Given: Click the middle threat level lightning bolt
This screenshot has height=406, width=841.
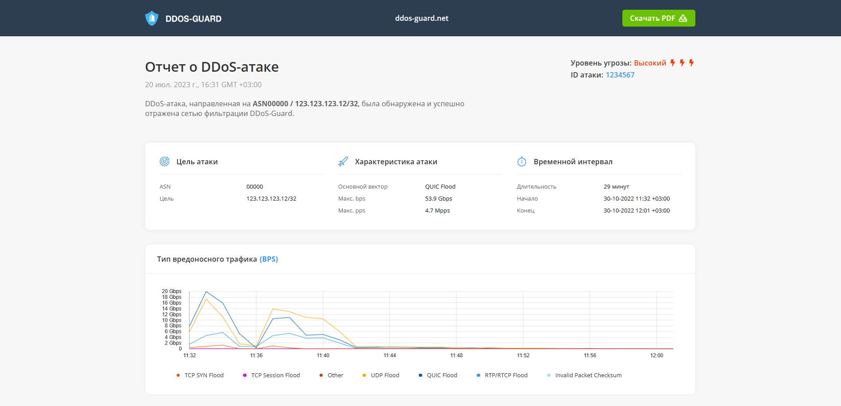Looking at the screenshot, I should point(682,63).
